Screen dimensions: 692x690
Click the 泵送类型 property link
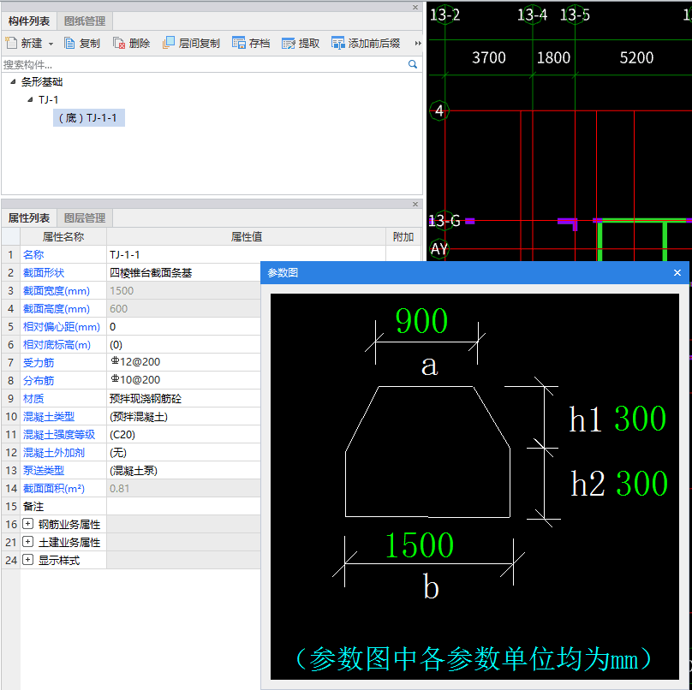point(44,471)
